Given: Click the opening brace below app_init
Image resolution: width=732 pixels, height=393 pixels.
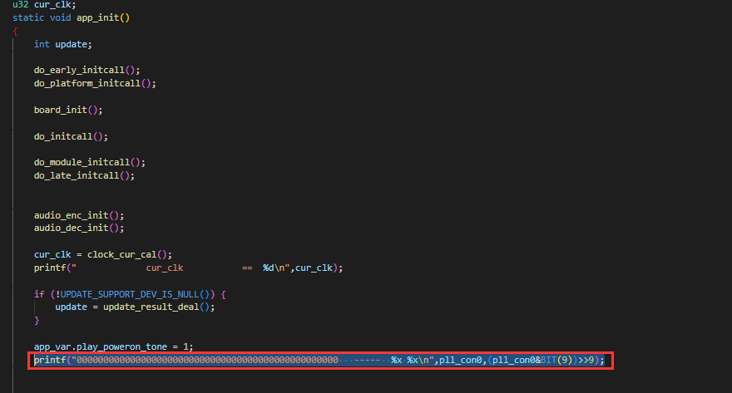Looking at the screenshot, I should [16, 32].
